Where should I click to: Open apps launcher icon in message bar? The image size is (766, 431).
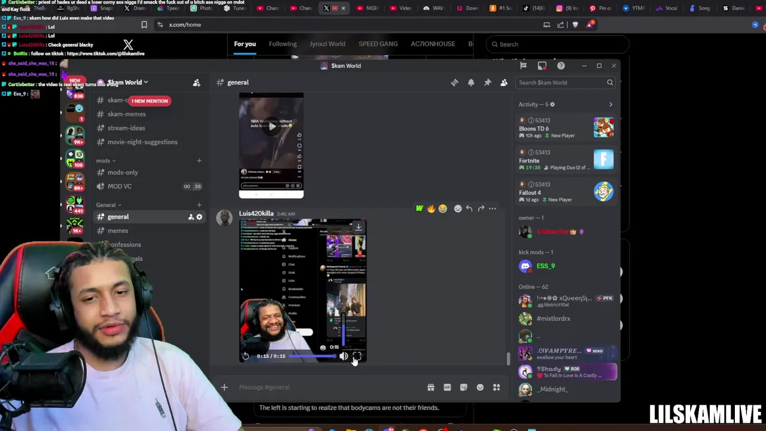tap(496, 387)
